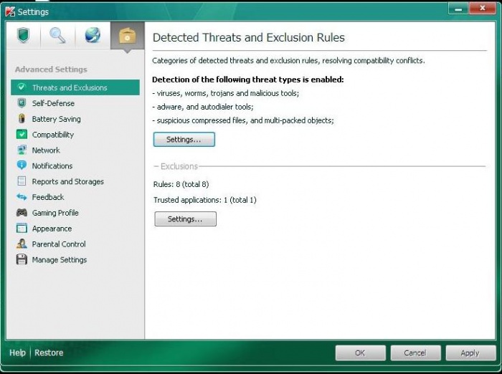Screen dimensions: 502x374
Task: Click the Appearance window icon
Action: click(22, 228)
